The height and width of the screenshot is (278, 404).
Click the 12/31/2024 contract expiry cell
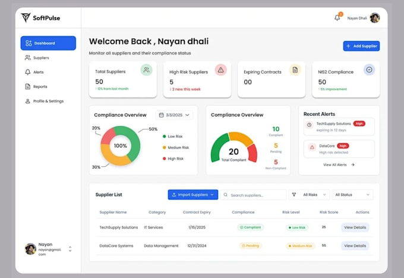pos(197,245)
